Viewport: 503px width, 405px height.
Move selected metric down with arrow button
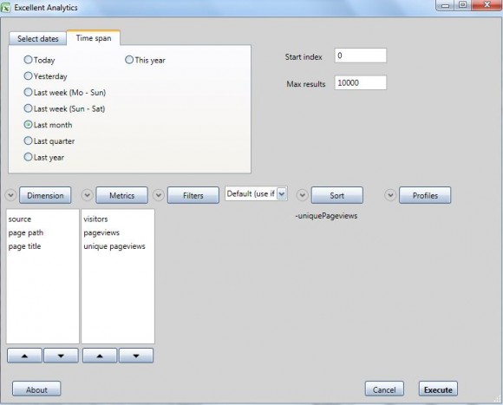click(136, 356)
